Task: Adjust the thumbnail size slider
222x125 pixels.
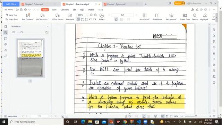Action: coord(22,32)
